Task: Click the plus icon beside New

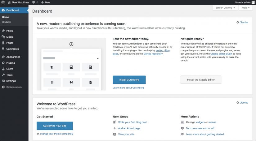Action: [x=43, y=2]
